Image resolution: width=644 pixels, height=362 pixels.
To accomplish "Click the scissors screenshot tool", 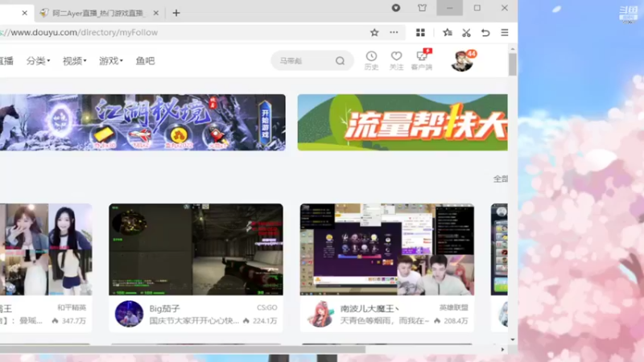I will coord(467,33).
